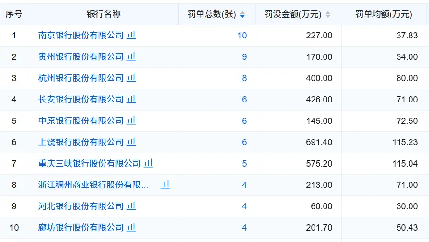Select average cell 72.50
The image size is (429, 242).
pos(407,121)
